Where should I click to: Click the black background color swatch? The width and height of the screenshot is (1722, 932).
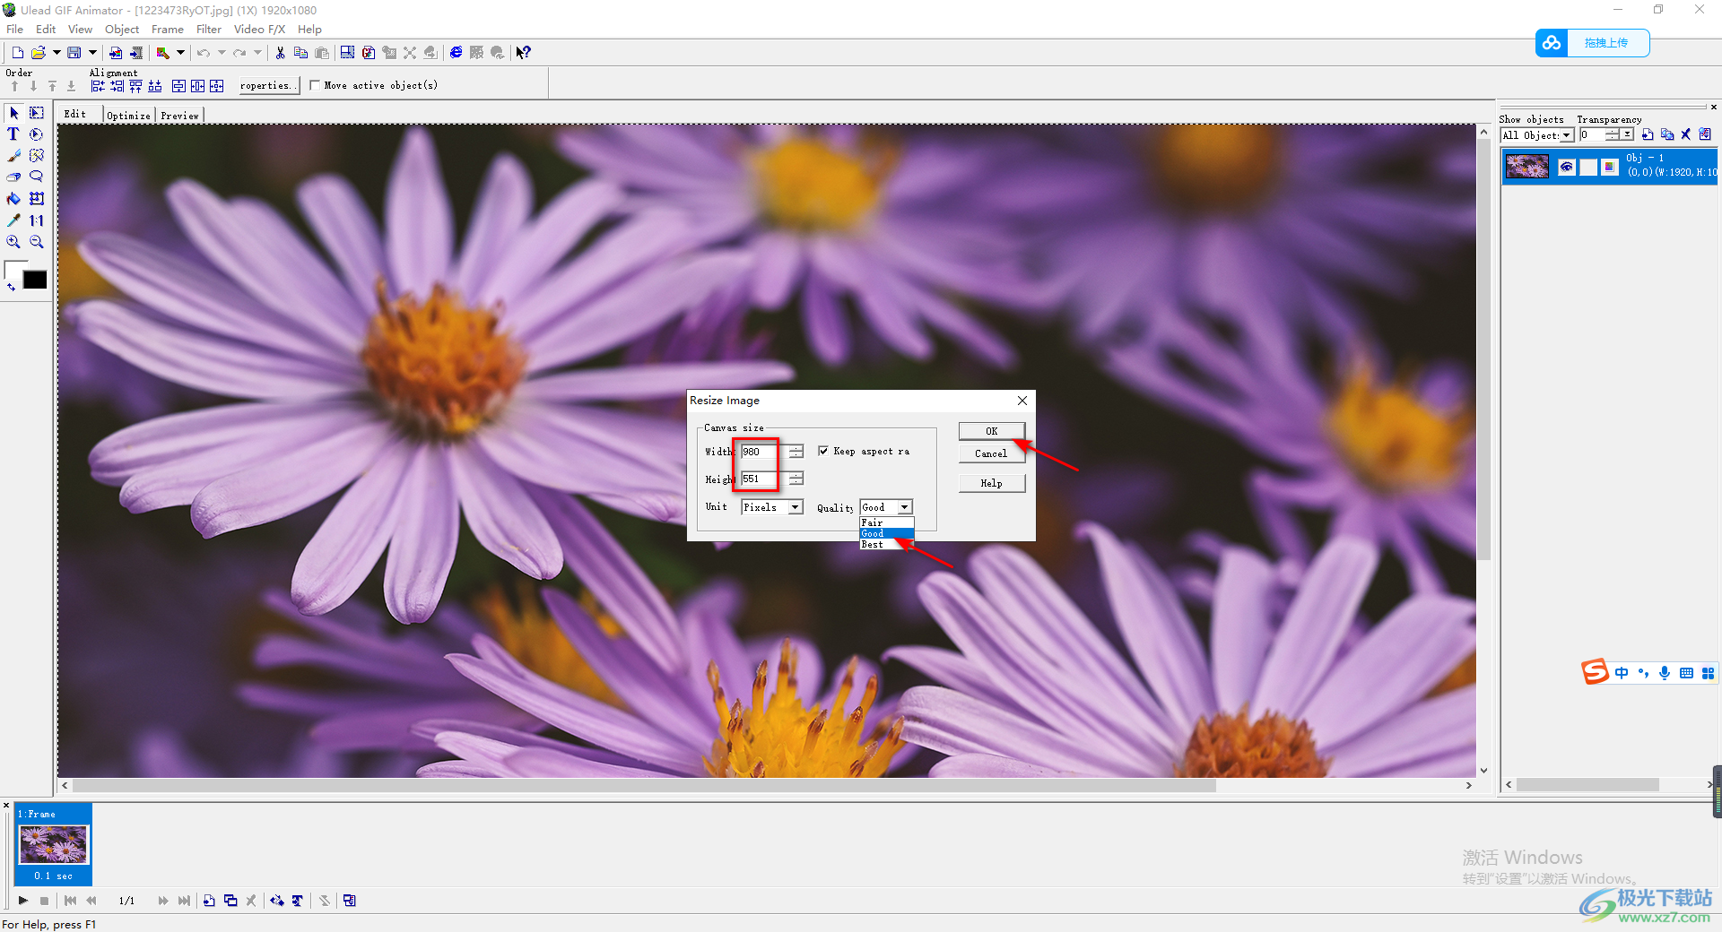coord(35,280)
